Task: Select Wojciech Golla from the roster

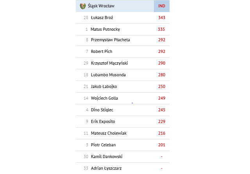Action: (104, 98)
